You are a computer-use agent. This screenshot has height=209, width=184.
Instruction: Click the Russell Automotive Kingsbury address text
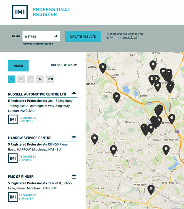[40, 106]
